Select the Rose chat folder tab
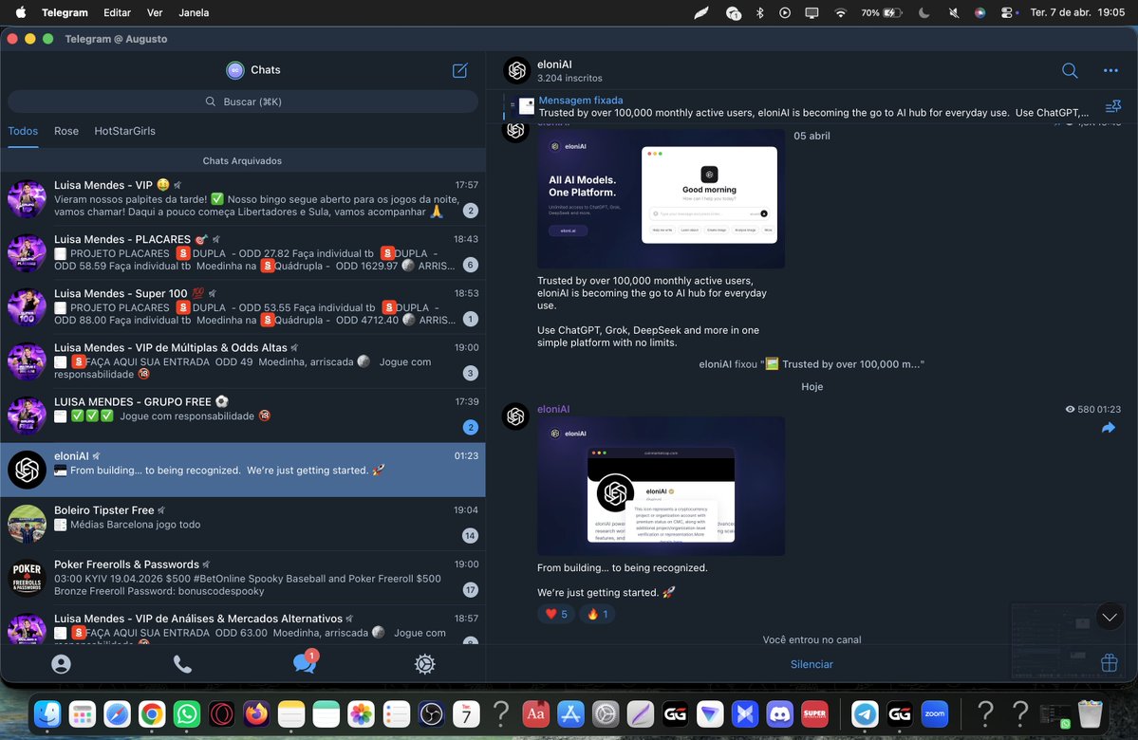This screenshot has width=1138, height=740. tap(66, 131)
